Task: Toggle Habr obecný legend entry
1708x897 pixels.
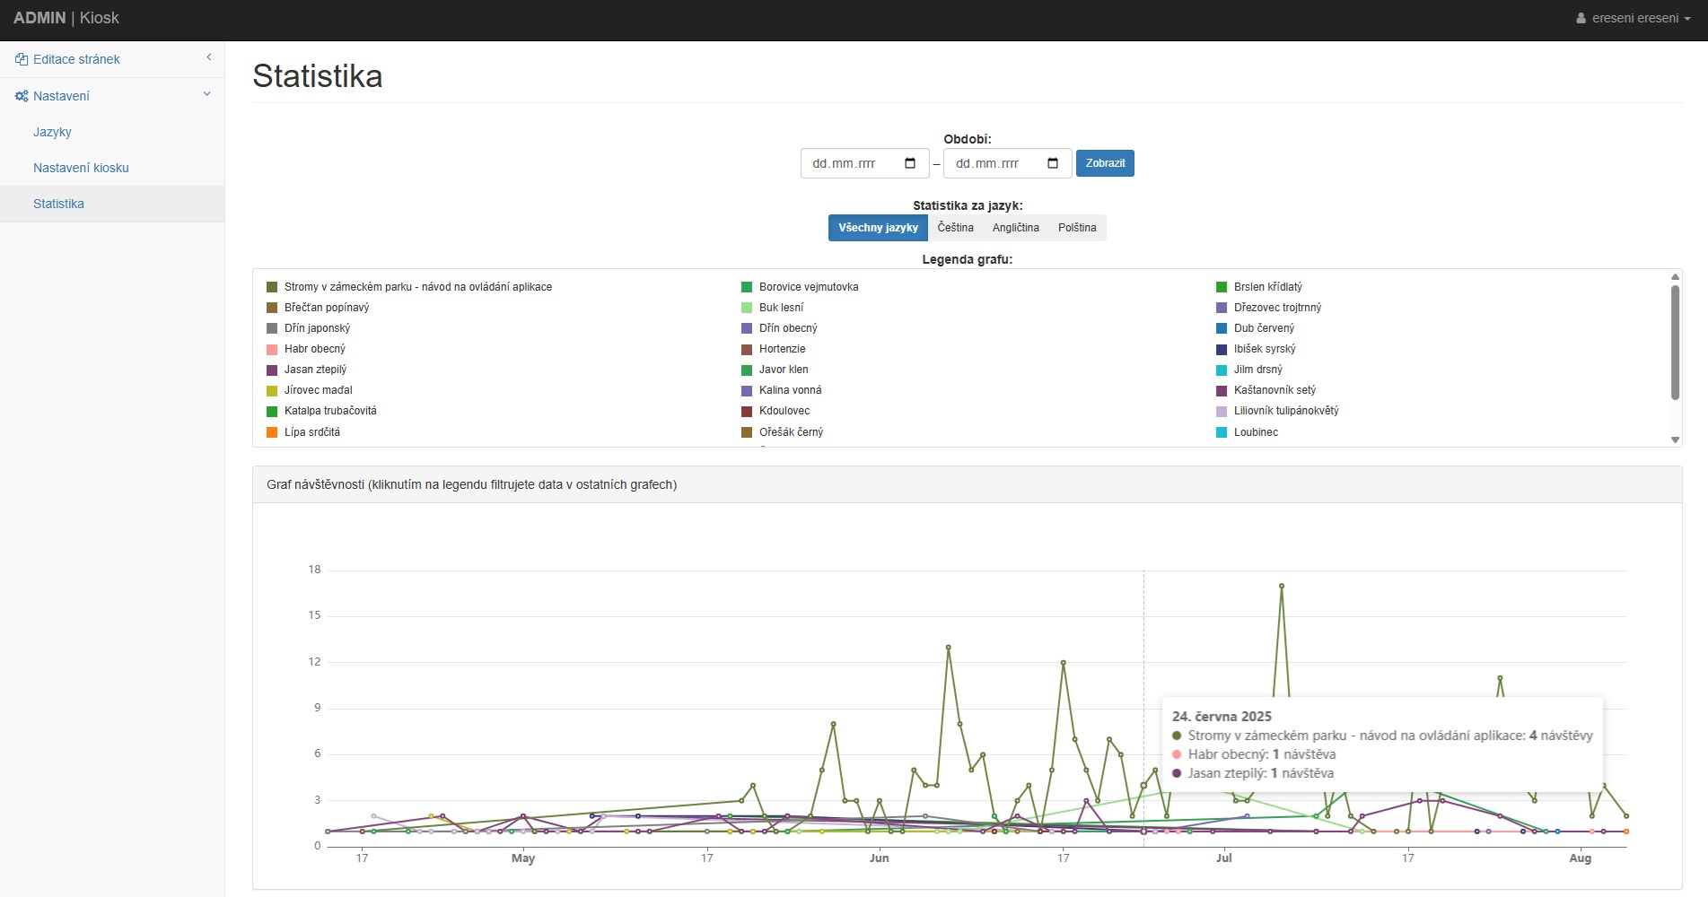Action: point(314,349)
